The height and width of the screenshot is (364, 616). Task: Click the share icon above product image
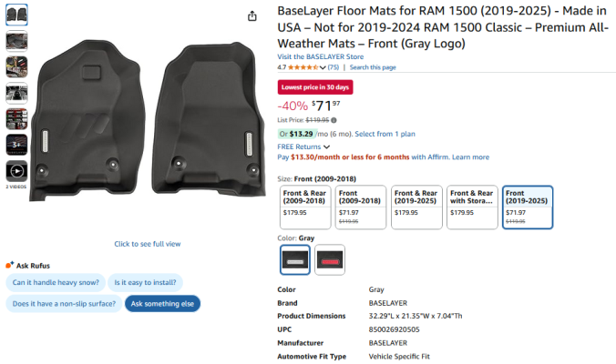(x=252, y=16)
